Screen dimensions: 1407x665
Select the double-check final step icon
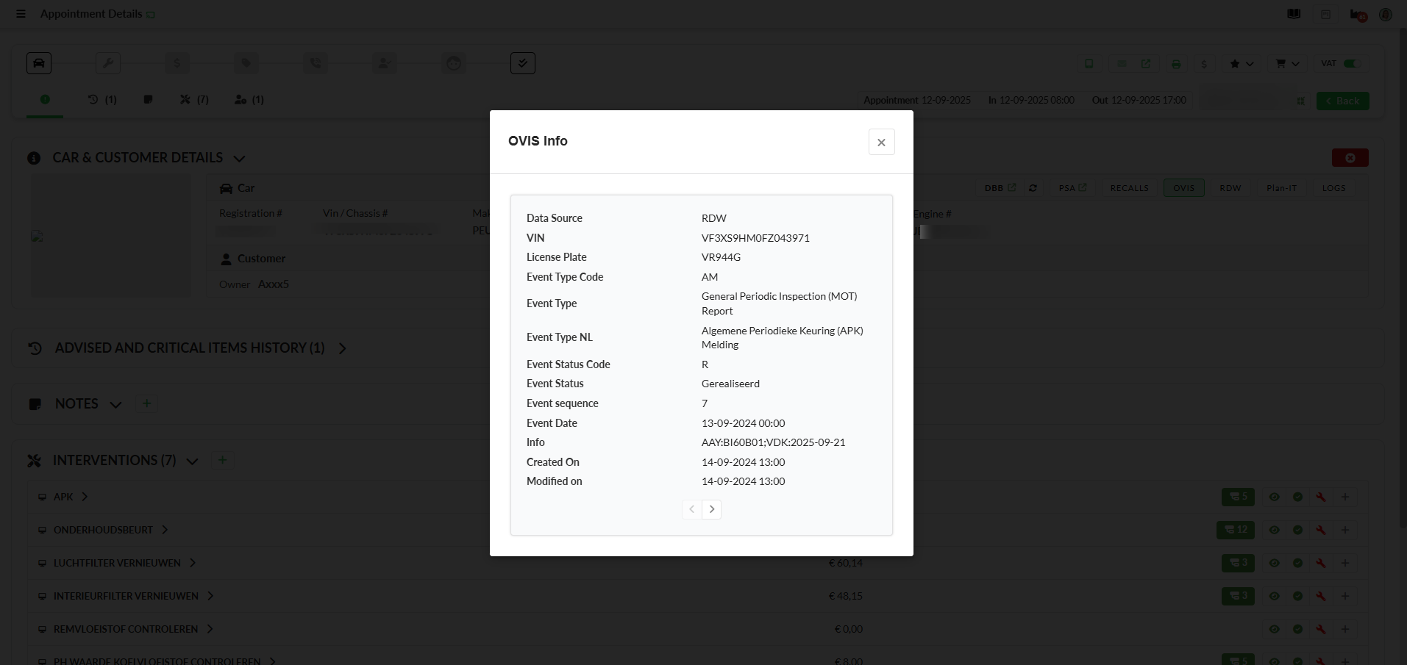click(x=523, y=63)
